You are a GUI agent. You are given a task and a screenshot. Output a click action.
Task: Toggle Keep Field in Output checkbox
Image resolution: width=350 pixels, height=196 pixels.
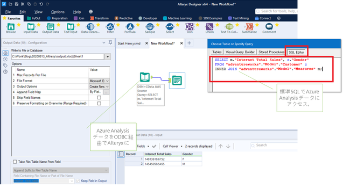[78, 180]
